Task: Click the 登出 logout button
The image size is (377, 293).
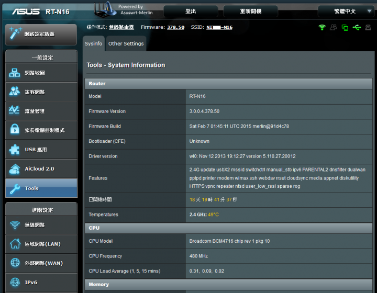Action: pos(191,12)
